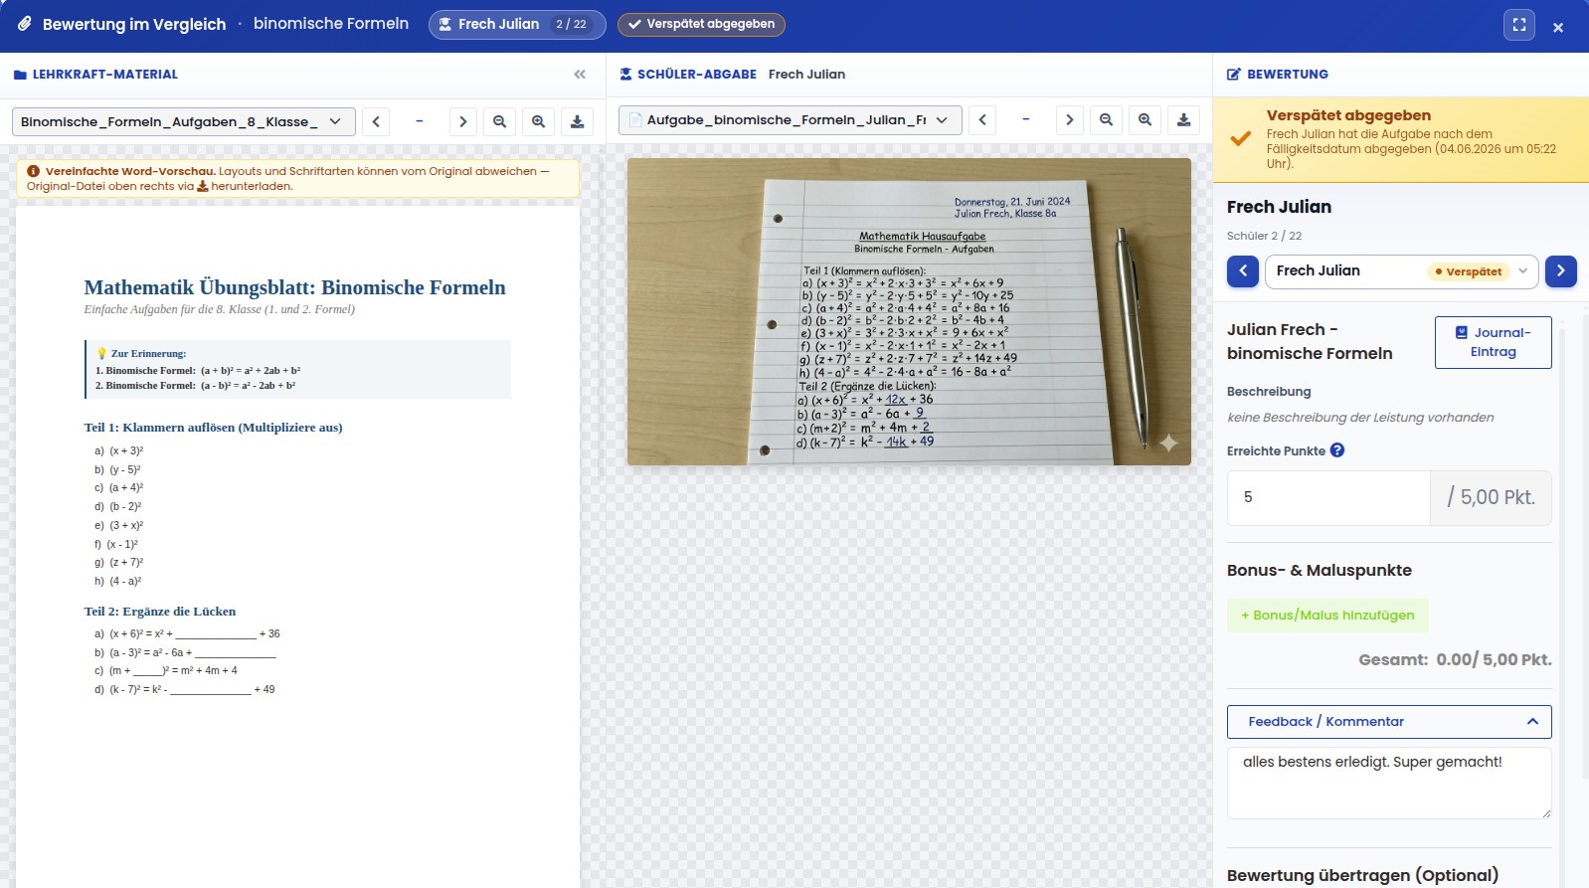
Task: Click the checkmark icon in late submission banner
Action: (x=1241, y=138)
